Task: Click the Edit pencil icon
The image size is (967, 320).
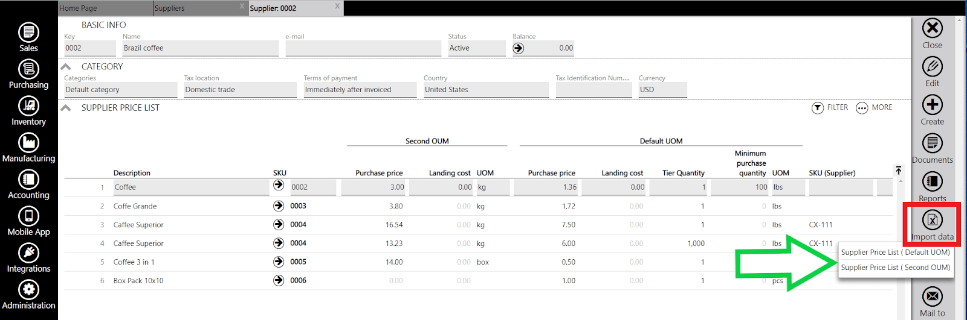Action: pos(933,66)
